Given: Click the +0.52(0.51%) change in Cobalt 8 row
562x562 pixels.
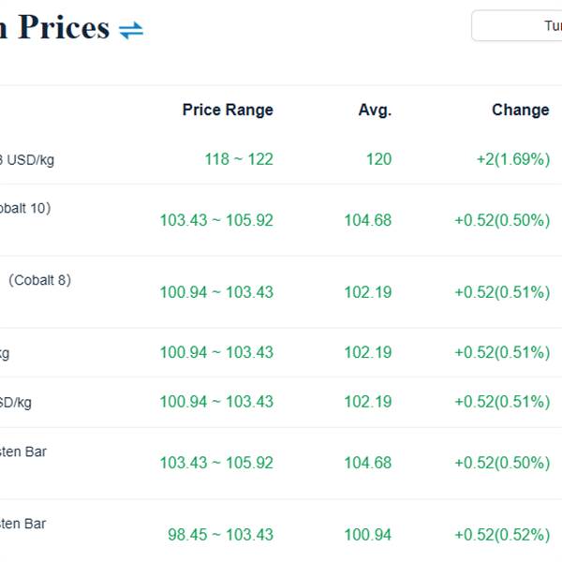Looking at the screenshot, I should (502, 292).
